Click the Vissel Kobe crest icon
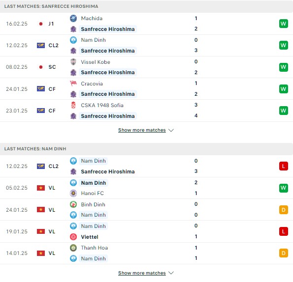This screenshot has width=293, height=282. click(x=73, y=62)
